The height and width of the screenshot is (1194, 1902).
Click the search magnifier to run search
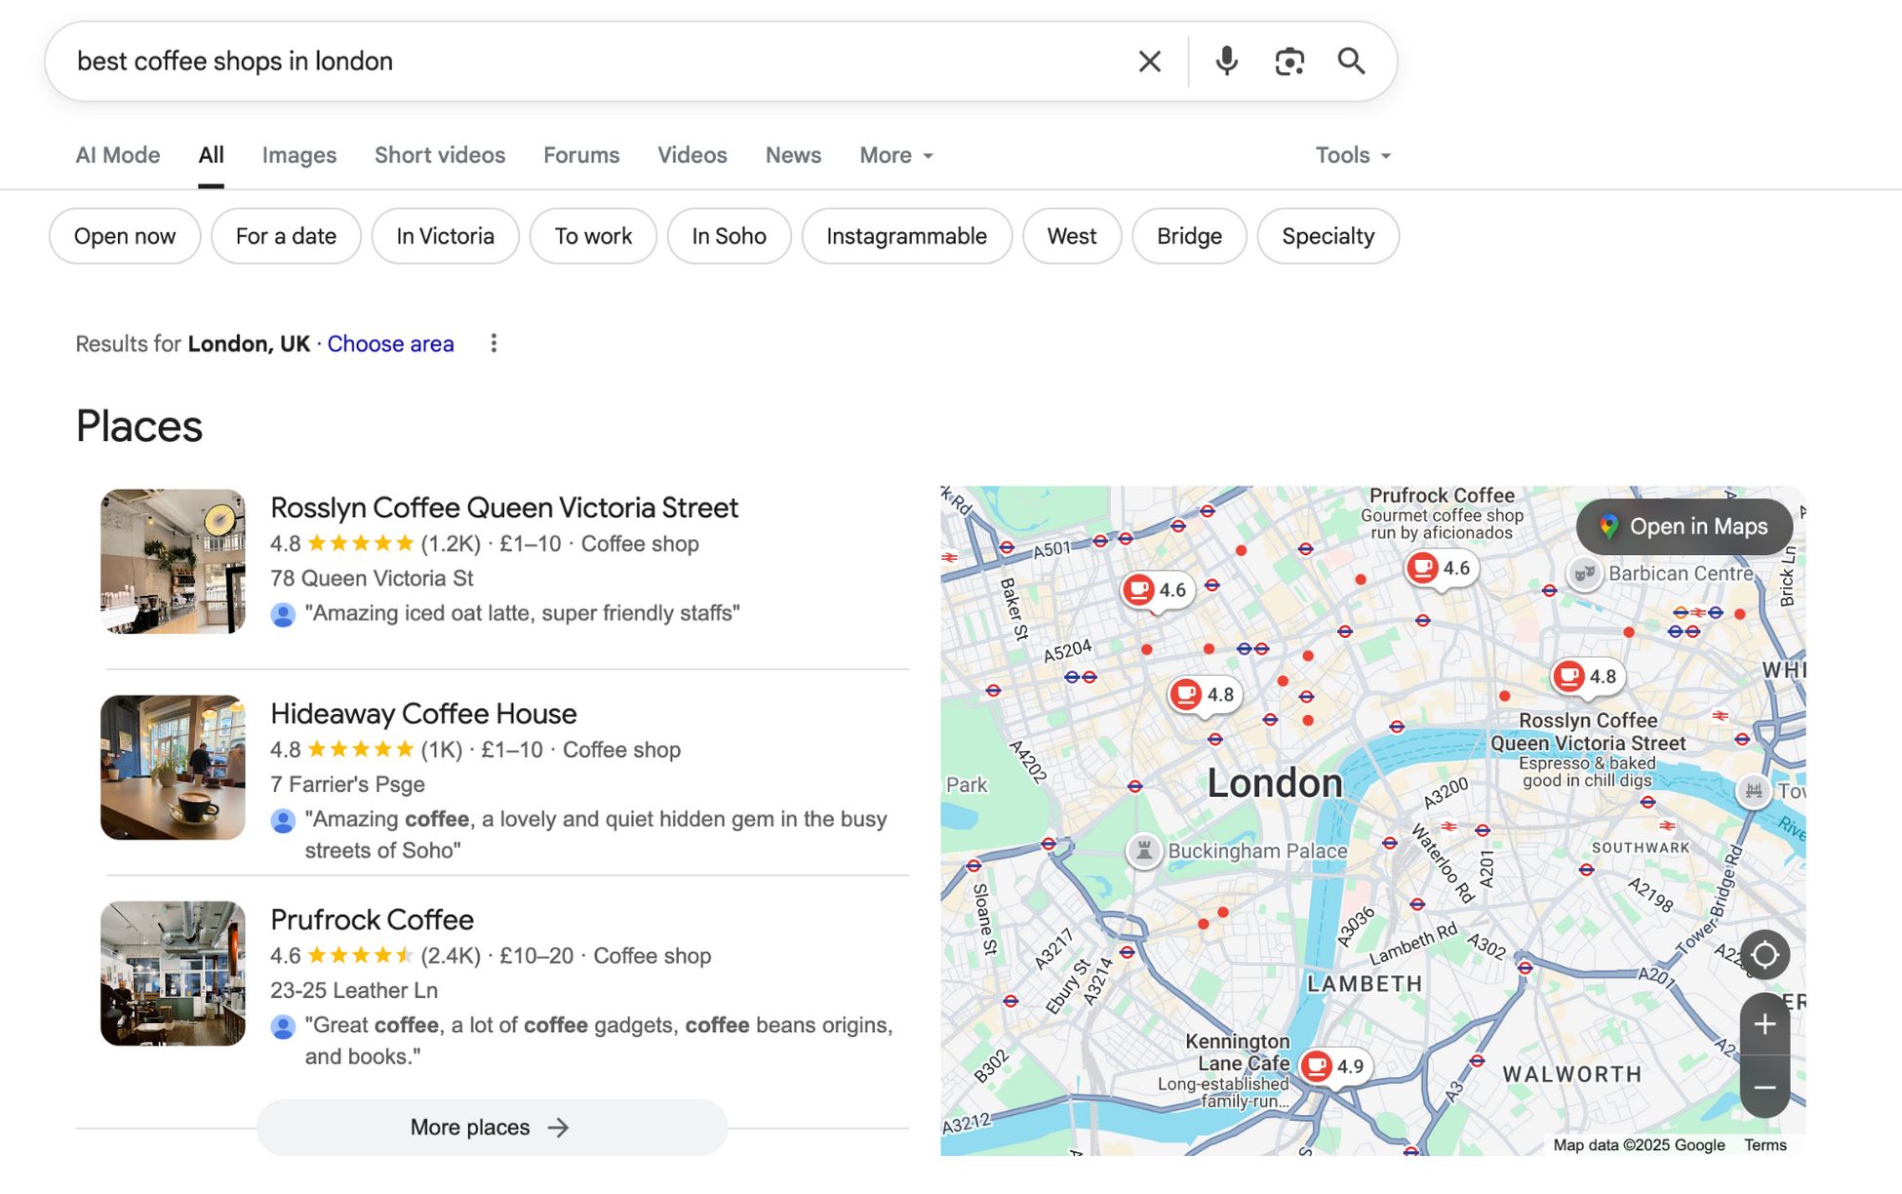point(1352,60)
